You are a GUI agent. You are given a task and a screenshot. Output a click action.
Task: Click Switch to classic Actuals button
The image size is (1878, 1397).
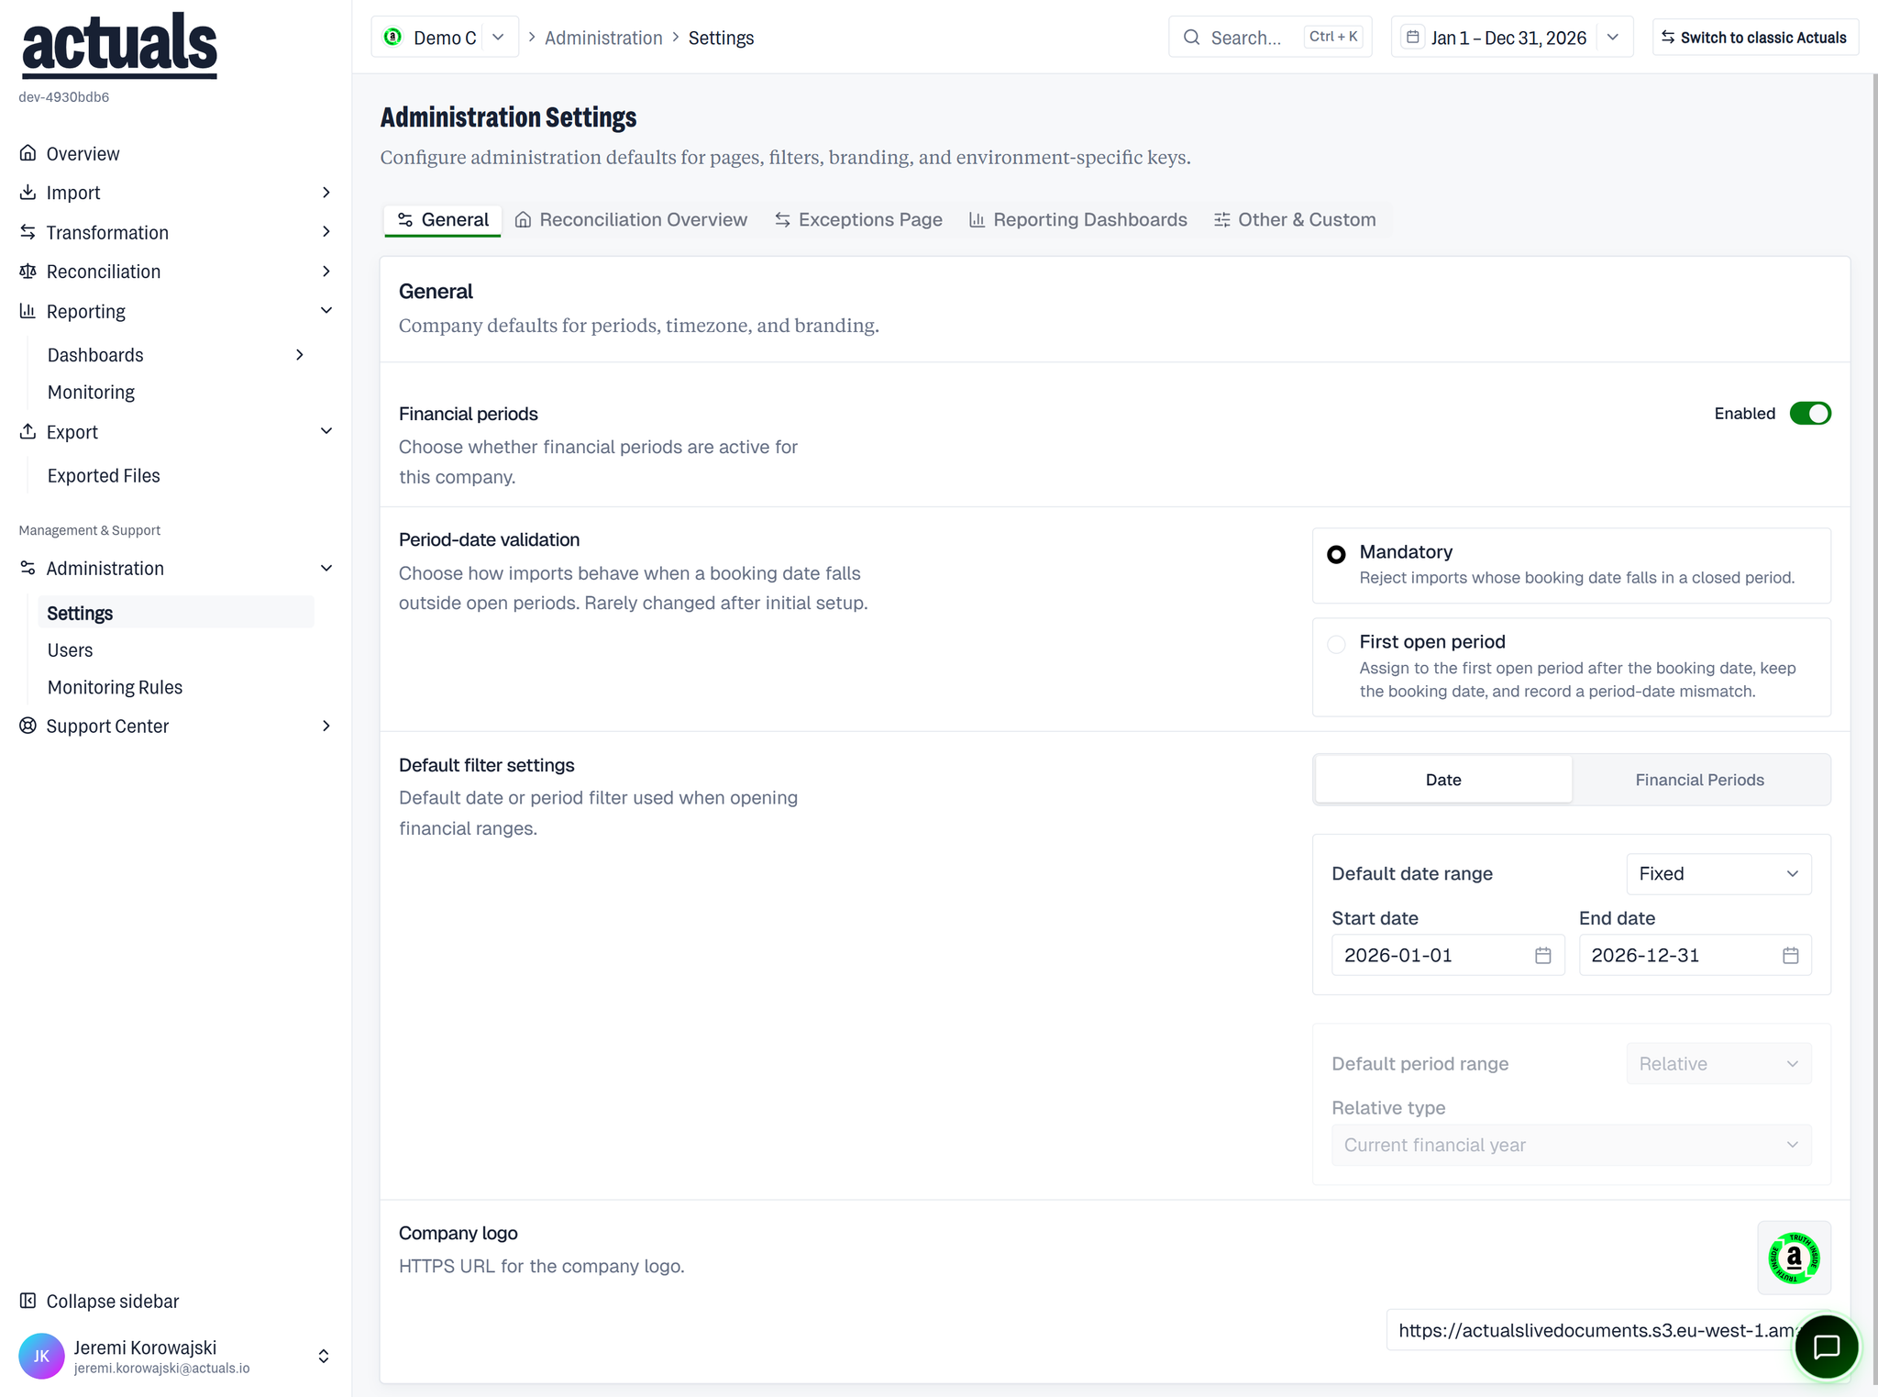1755,37
